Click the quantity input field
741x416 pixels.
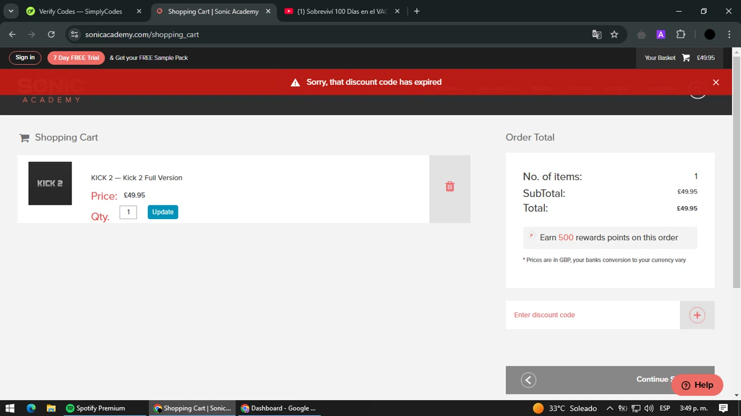128,212
